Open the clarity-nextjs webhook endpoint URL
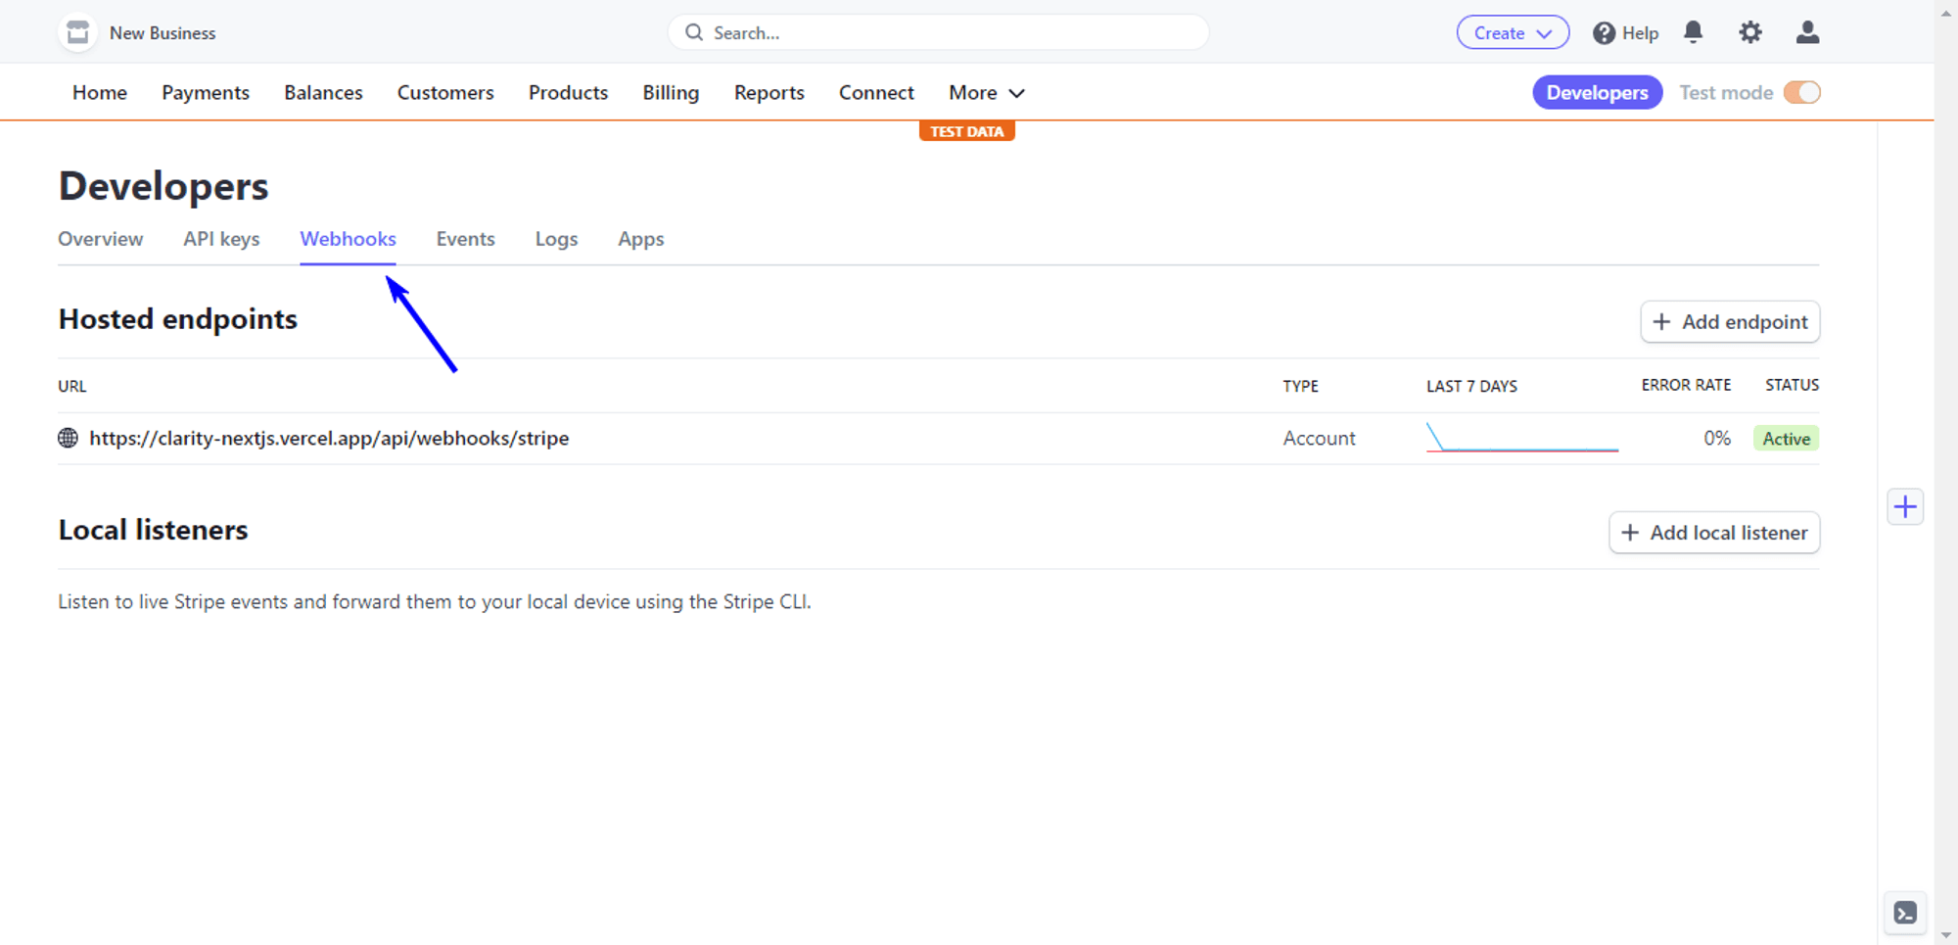The width and height of the screenshot is (1958, 945). tap(329, 438)
